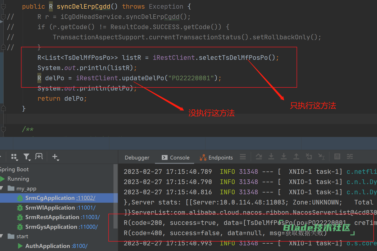This screenshot has width=377, height=251.
Task: Click the SrmCgApplication debug bug icon
Action: 20,198
